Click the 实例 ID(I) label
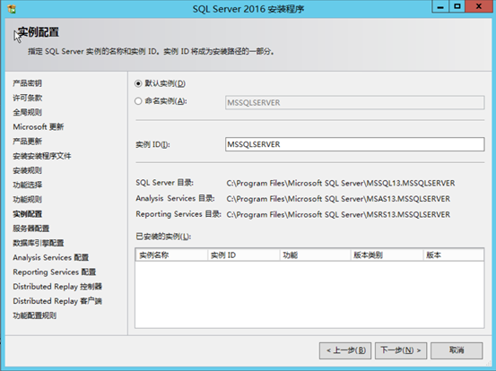 coord(152,144)
